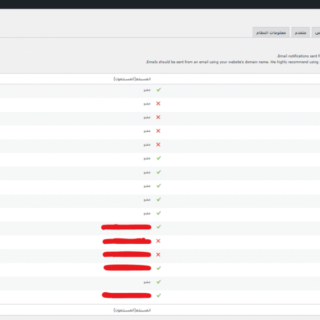Viewport: 320px width, 320px height.
Task: Select the عضو text in the first table row
Action: [x=147, y=90]
